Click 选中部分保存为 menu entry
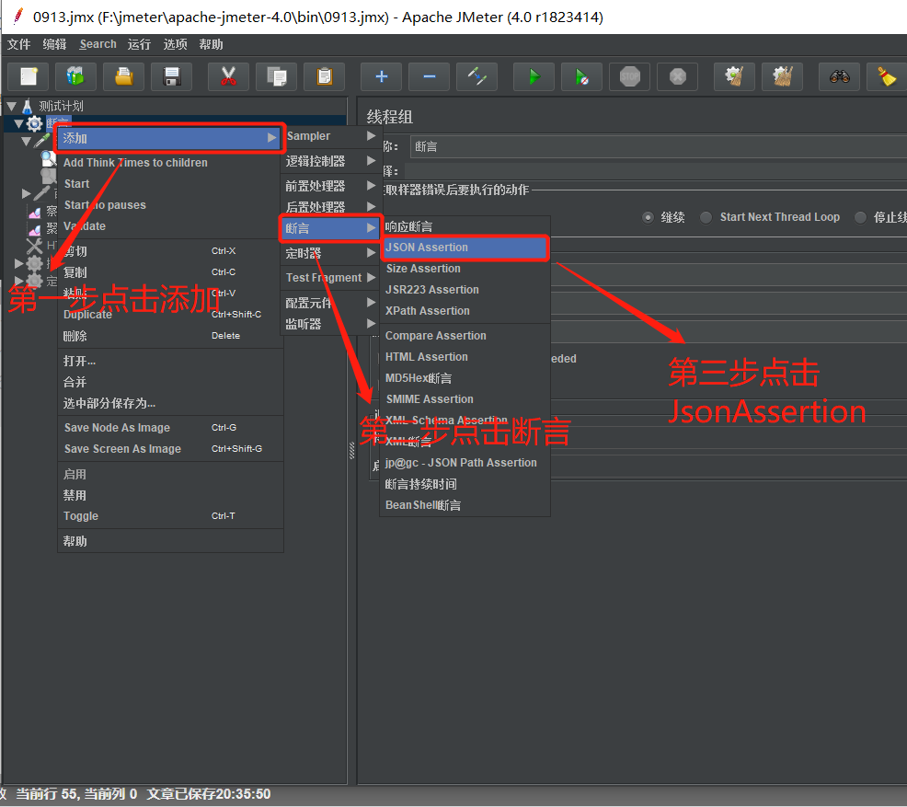The image size is (907, 807). pos(170,403)
